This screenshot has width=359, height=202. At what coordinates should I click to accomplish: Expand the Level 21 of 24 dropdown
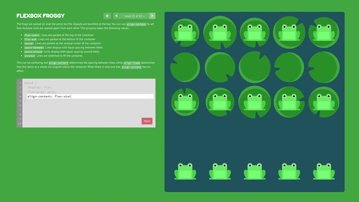click(134, 16)
